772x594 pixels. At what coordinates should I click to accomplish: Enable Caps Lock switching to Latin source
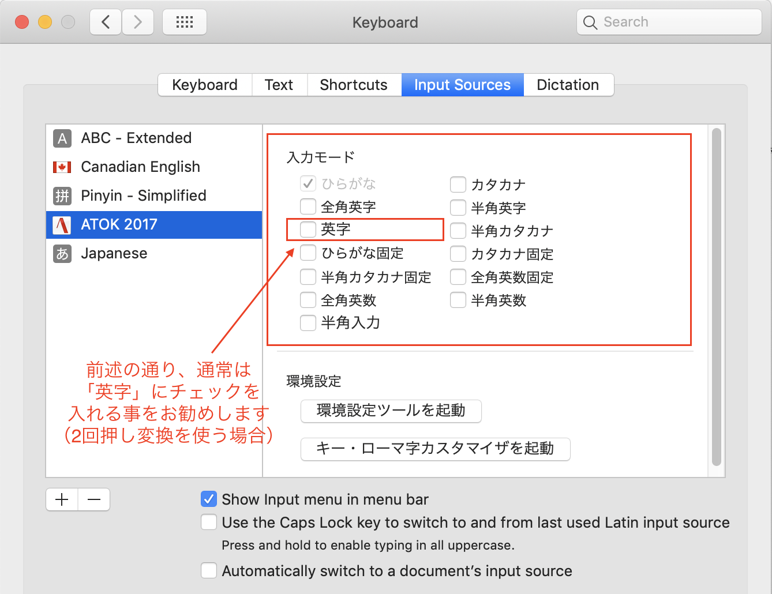tap(209, 522)
